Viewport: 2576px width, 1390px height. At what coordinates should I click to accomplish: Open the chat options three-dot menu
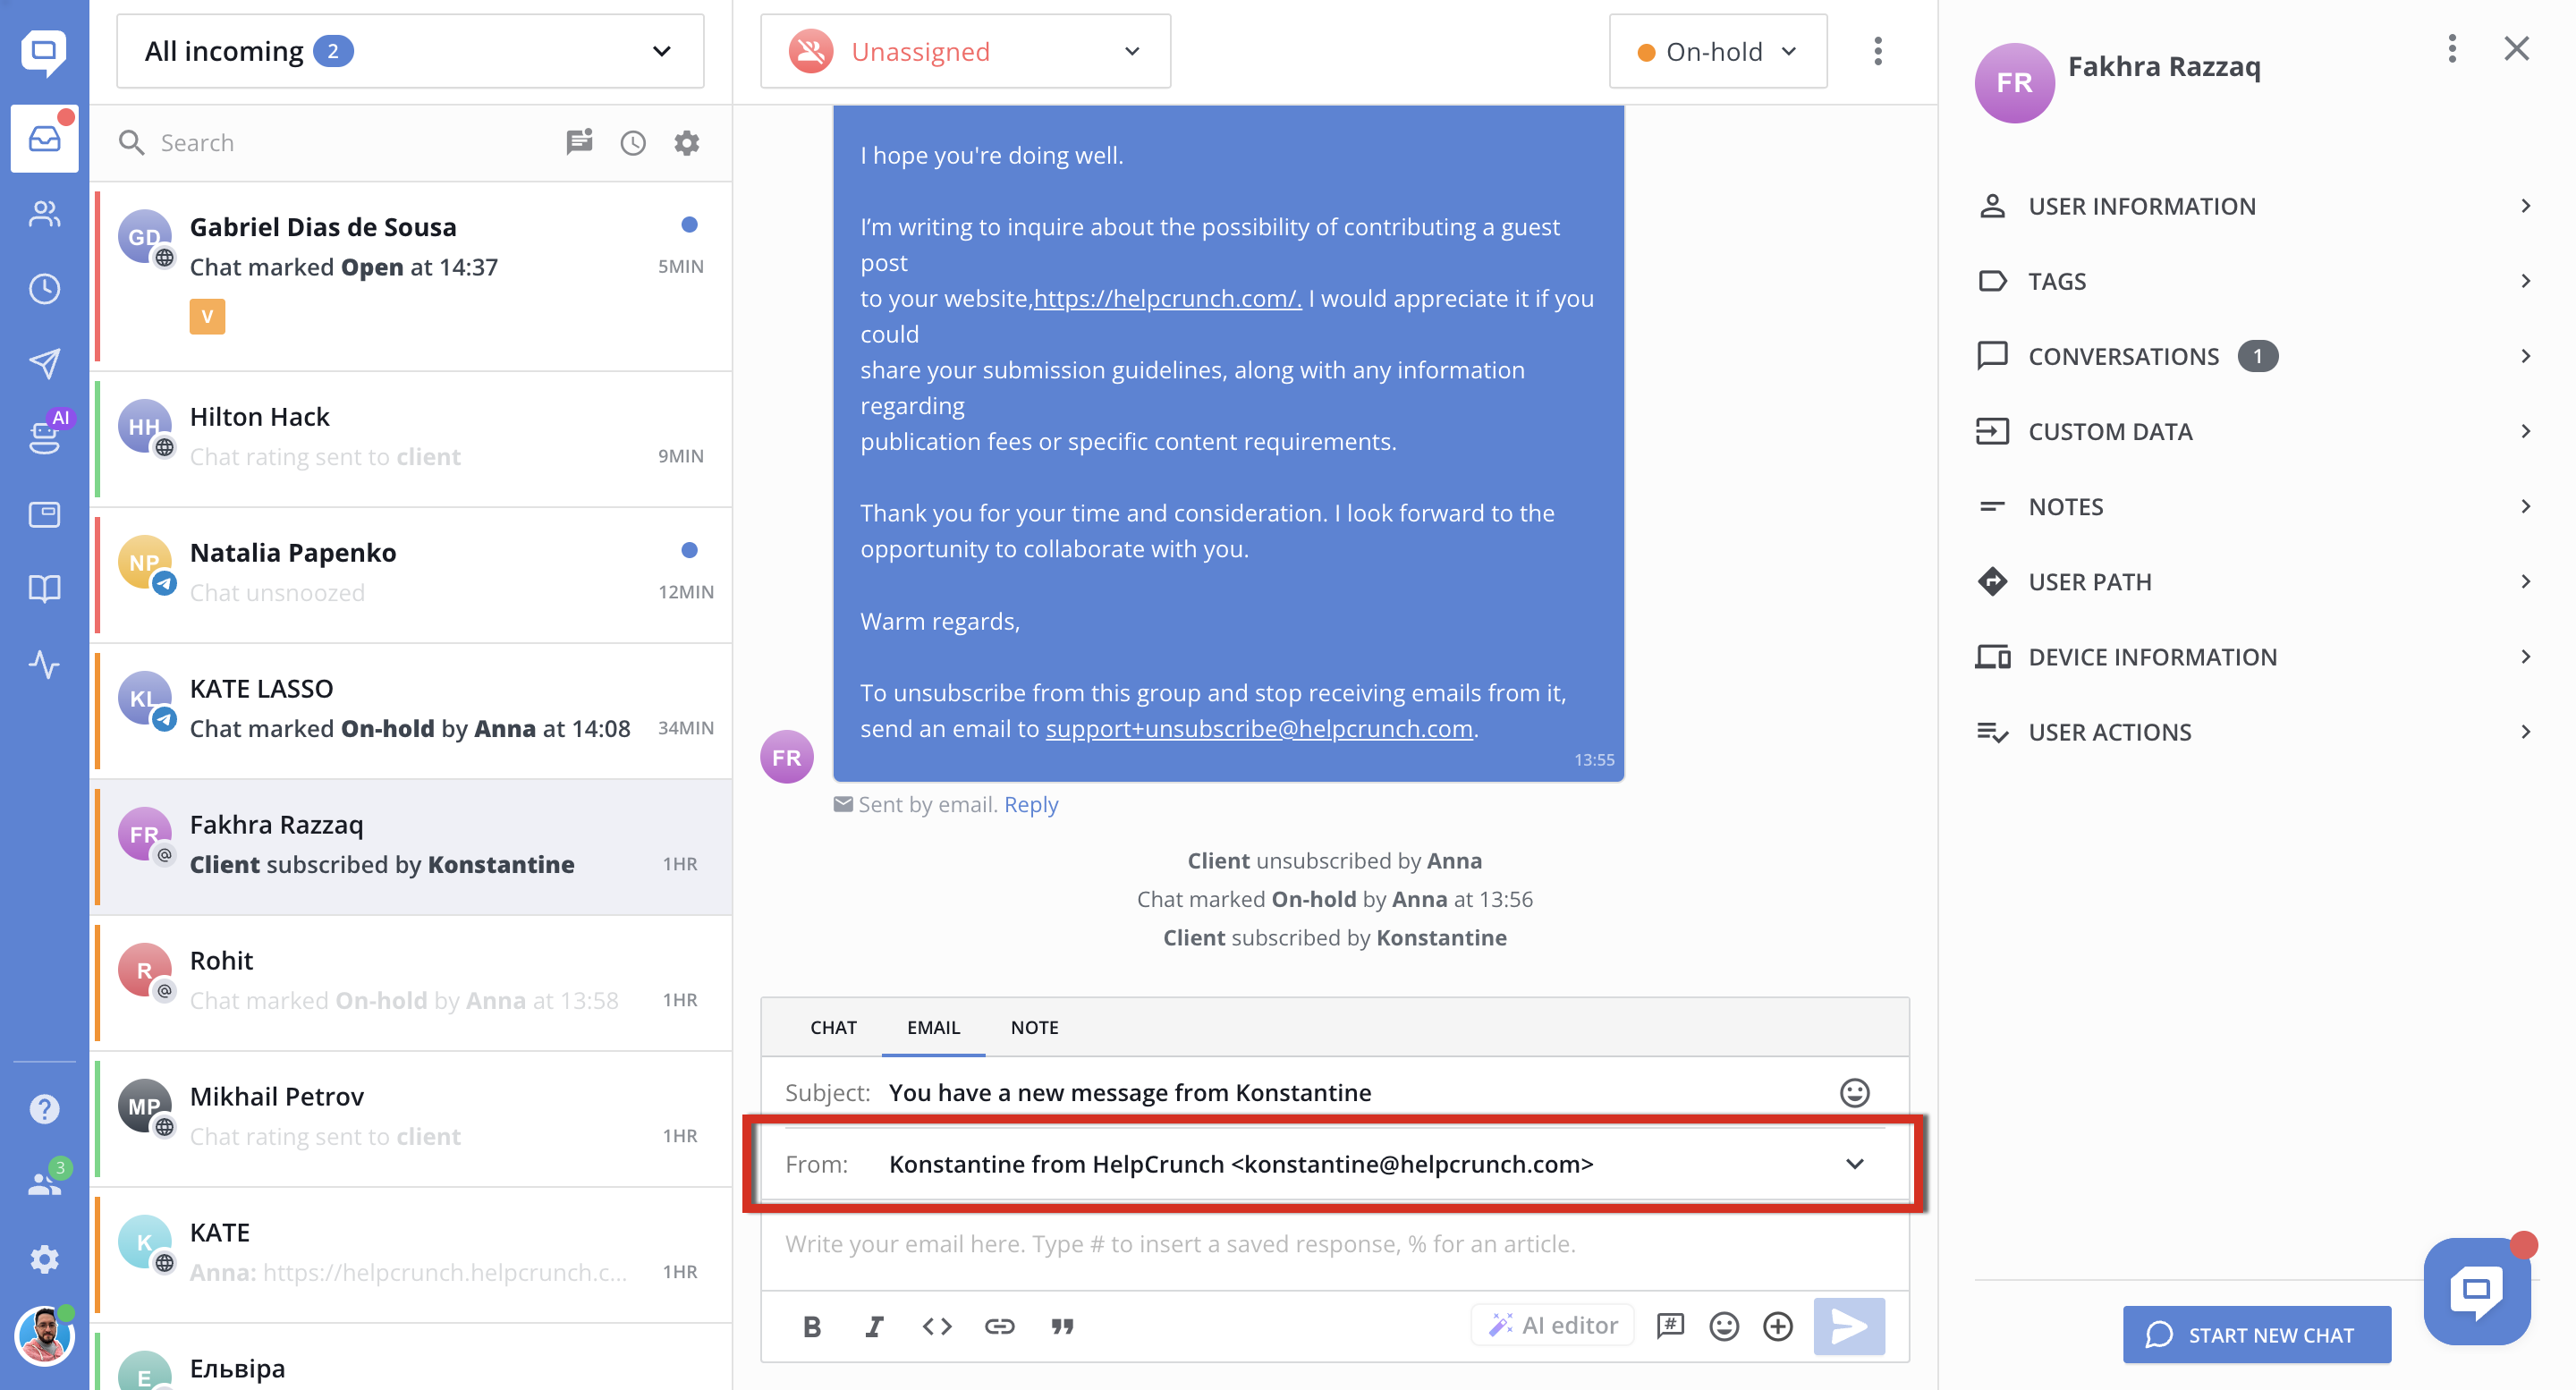pos(1877,51)
